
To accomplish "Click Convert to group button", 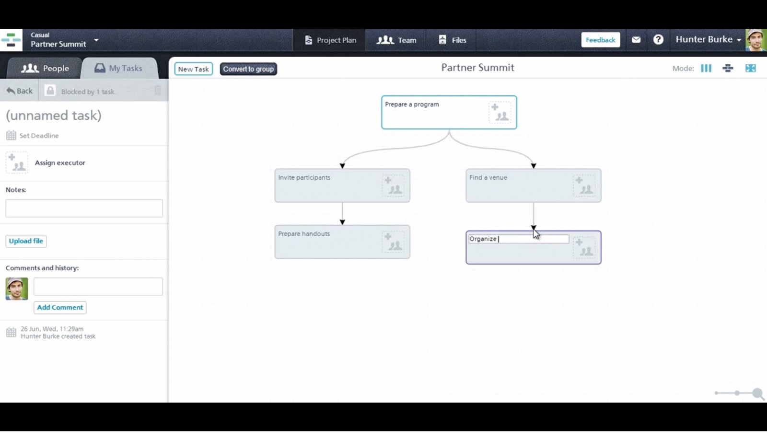I will (x=248, y=69).
